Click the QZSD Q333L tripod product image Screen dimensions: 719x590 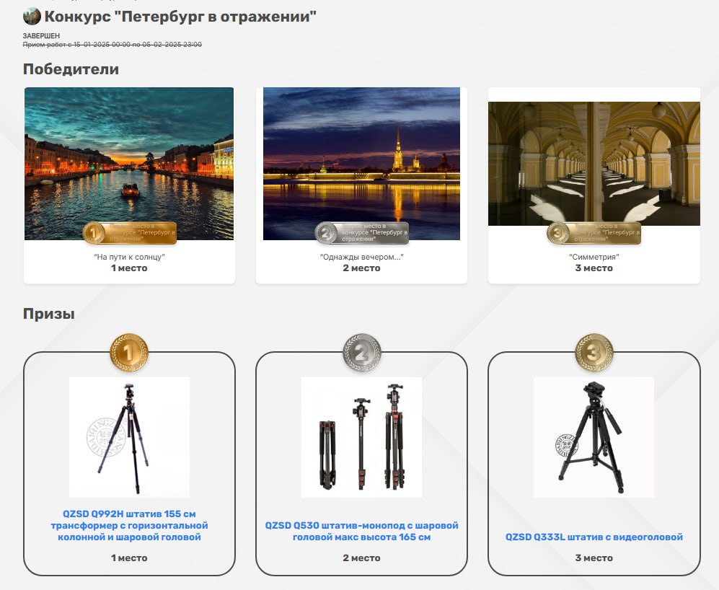click(x=594, y=437)
